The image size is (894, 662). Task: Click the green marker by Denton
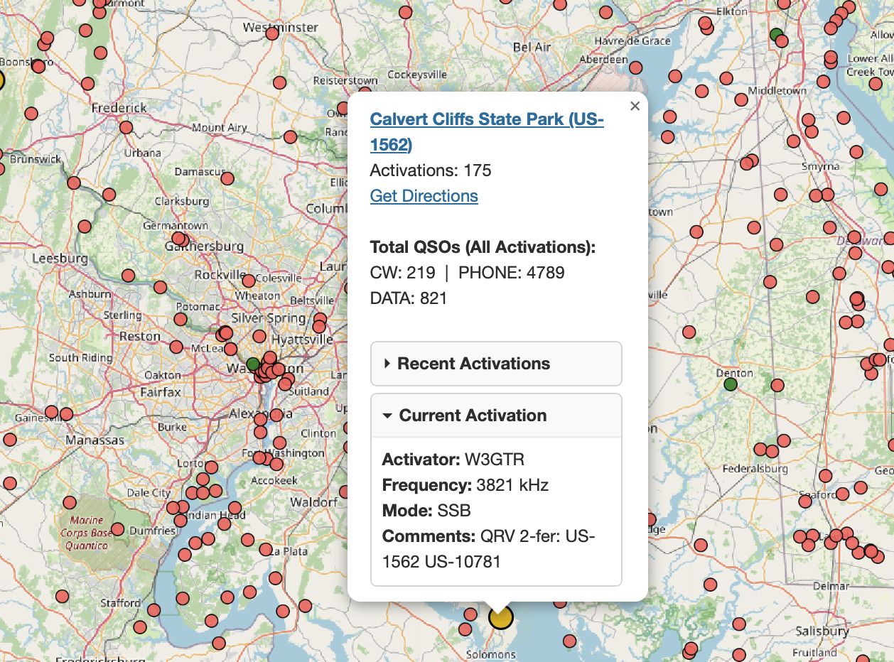(x=730, y=384)
